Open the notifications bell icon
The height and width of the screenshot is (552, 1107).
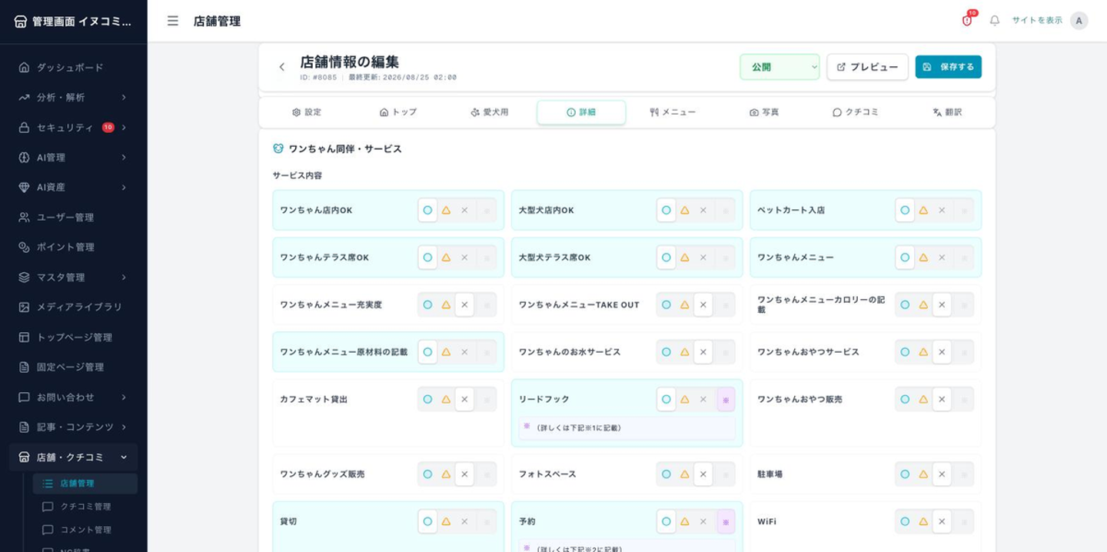click(x=995, y=21)
